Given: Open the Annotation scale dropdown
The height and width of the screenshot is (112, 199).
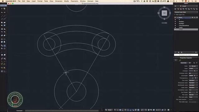Looking at the screenshot, I should coord(193,90).
